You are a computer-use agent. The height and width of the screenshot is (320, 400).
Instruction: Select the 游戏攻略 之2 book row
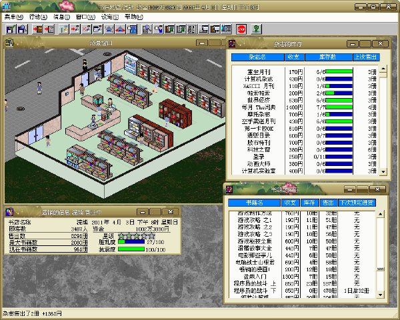tap(302, 227)
